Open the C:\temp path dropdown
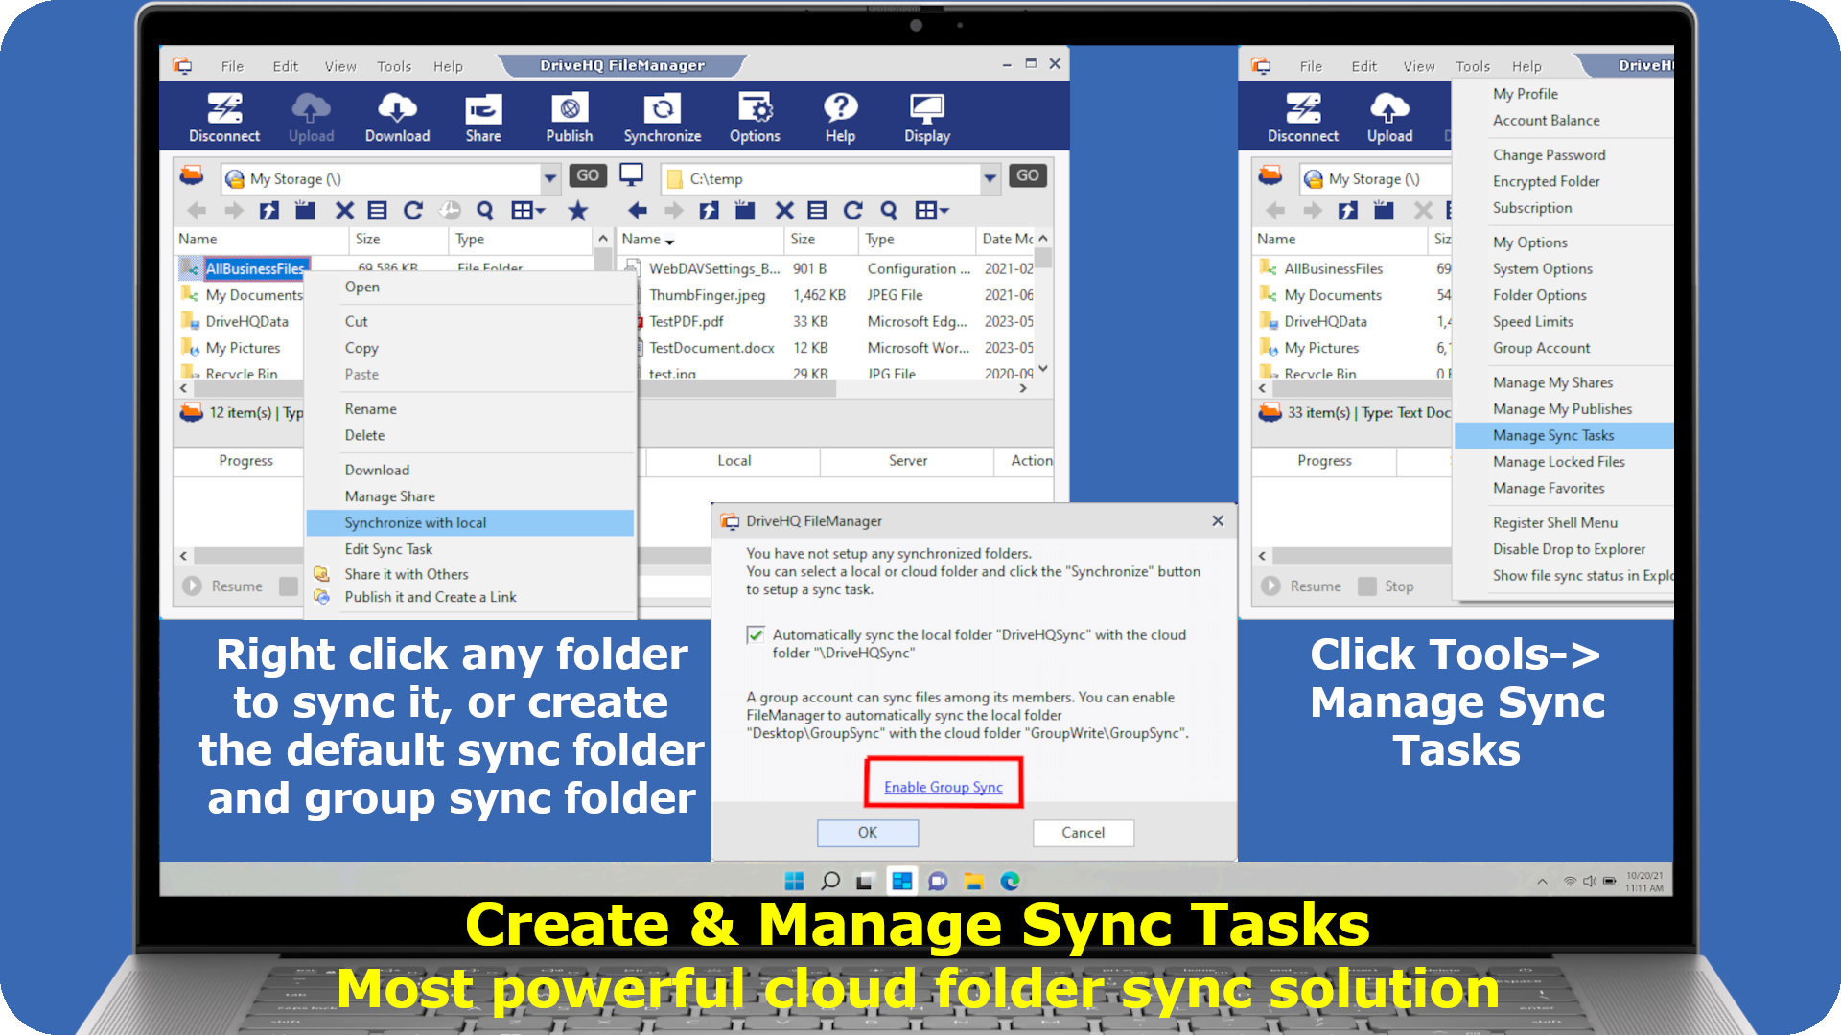This screenshot has width=1841, height=1035. pos(990,178)
